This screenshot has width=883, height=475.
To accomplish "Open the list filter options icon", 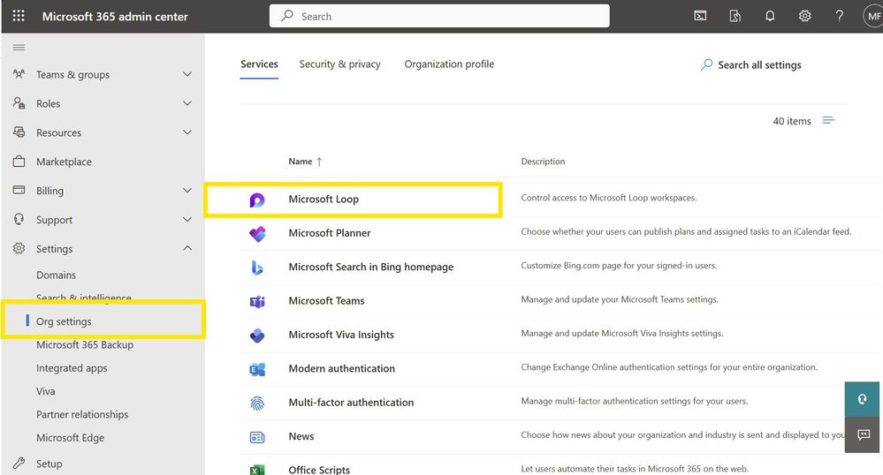I will (828, 120).
